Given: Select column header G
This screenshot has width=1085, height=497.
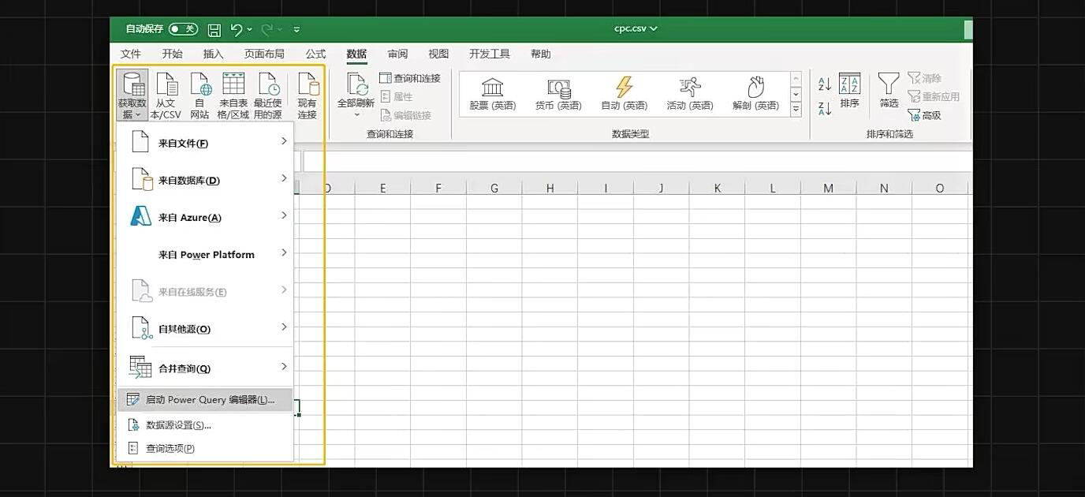Looking at the screenshot, I should coord(494,188).
